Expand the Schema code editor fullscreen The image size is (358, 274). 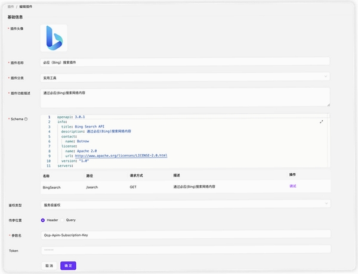pos(321,122)
